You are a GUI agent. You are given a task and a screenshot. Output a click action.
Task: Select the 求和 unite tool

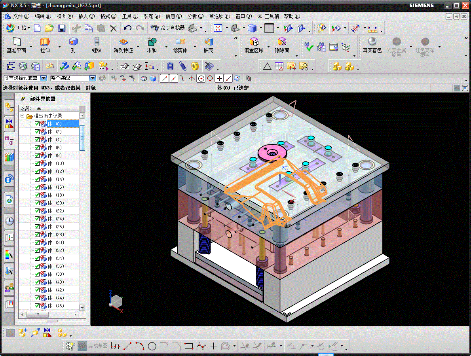(152, 45)
